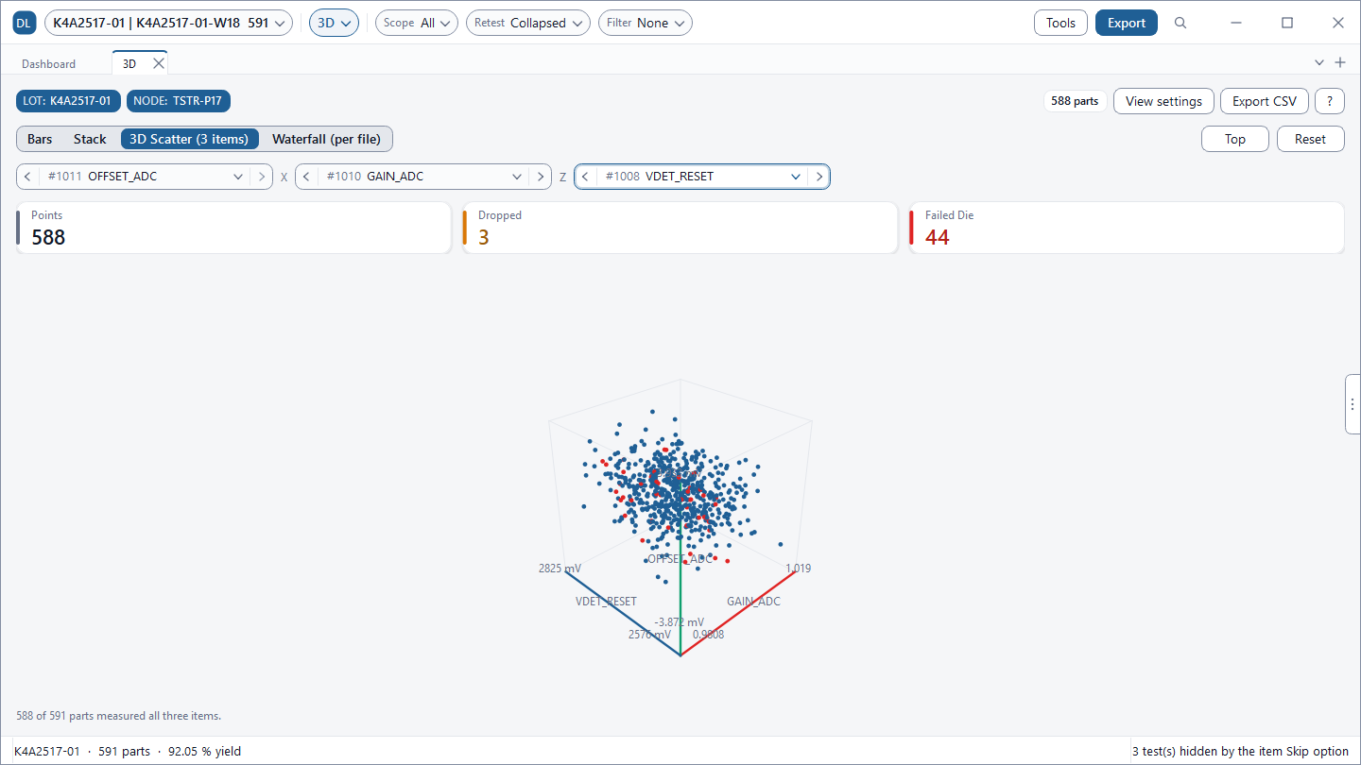Open the Tools menu
The height and width of the screenshot is (765, 1361).
(1061, 23)
